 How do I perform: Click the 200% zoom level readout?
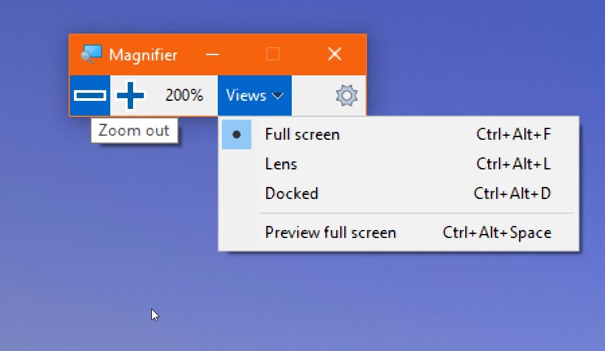pyautogui.click(x=184, y=95)
